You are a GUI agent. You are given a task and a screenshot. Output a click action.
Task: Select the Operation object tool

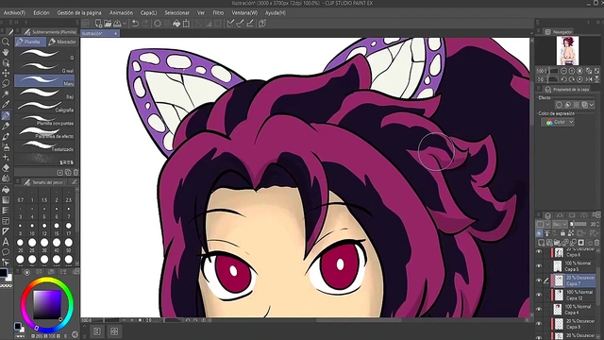pyautogui.click(x=6, y=62)
